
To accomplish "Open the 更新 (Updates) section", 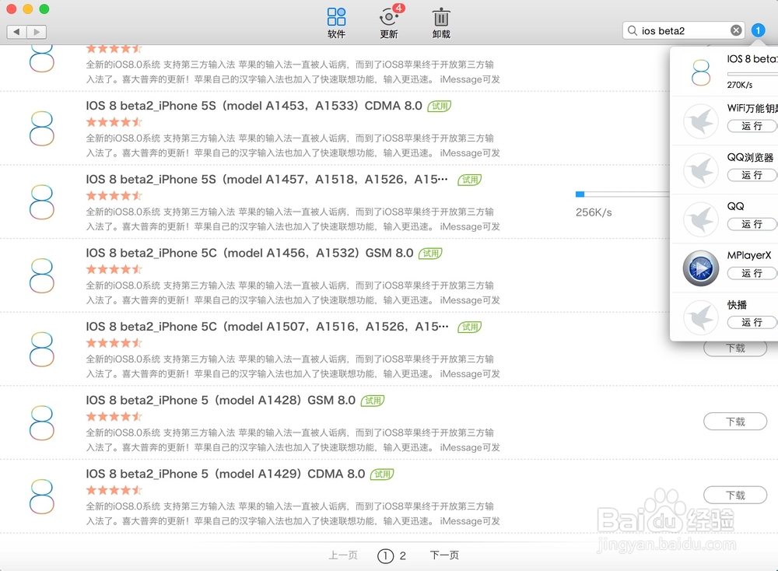I will (389, 23).
